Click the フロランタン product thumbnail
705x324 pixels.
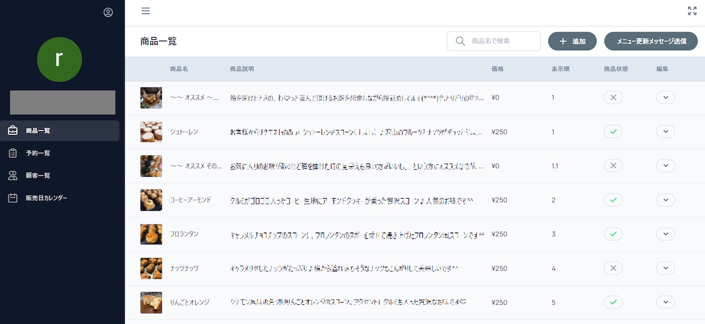151,234
